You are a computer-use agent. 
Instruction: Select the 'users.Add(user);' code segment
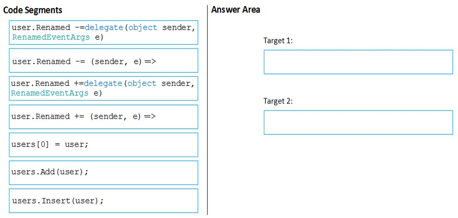[104, 173]
